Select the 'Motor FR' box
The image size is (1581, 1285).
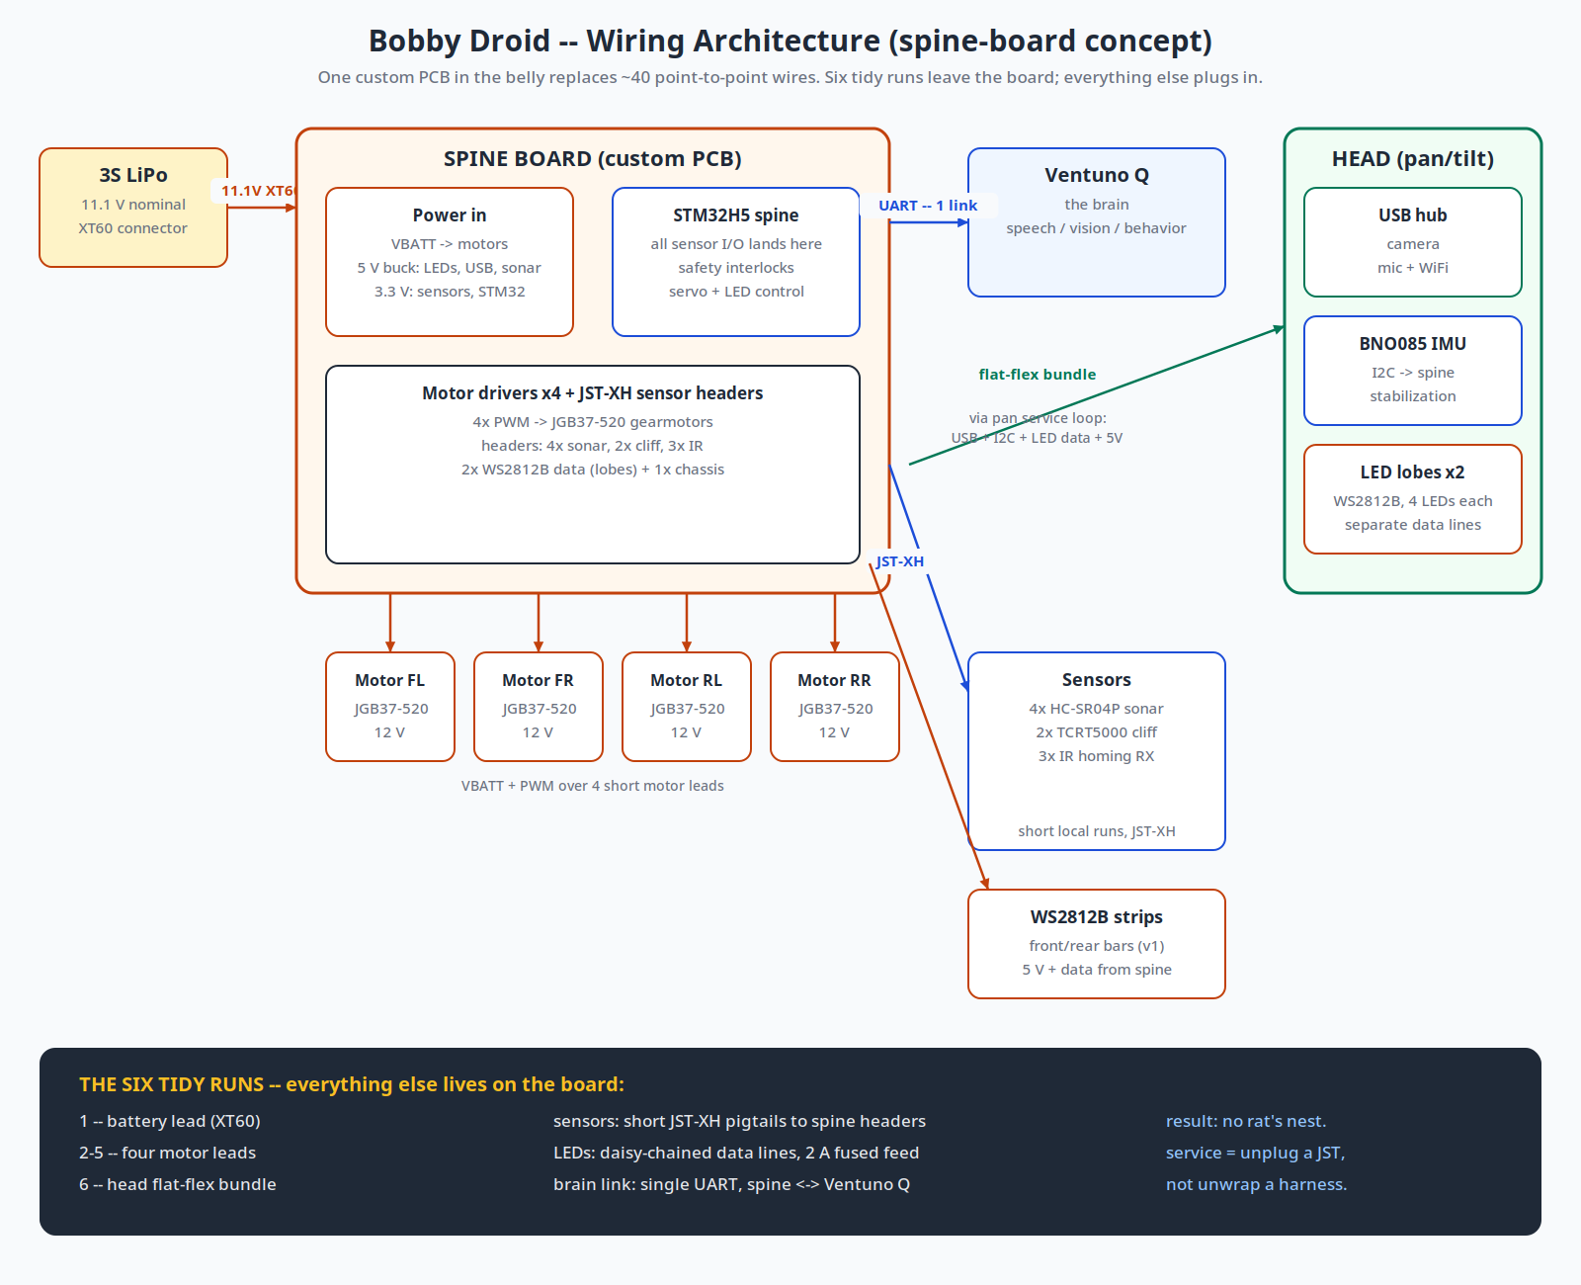539,707
